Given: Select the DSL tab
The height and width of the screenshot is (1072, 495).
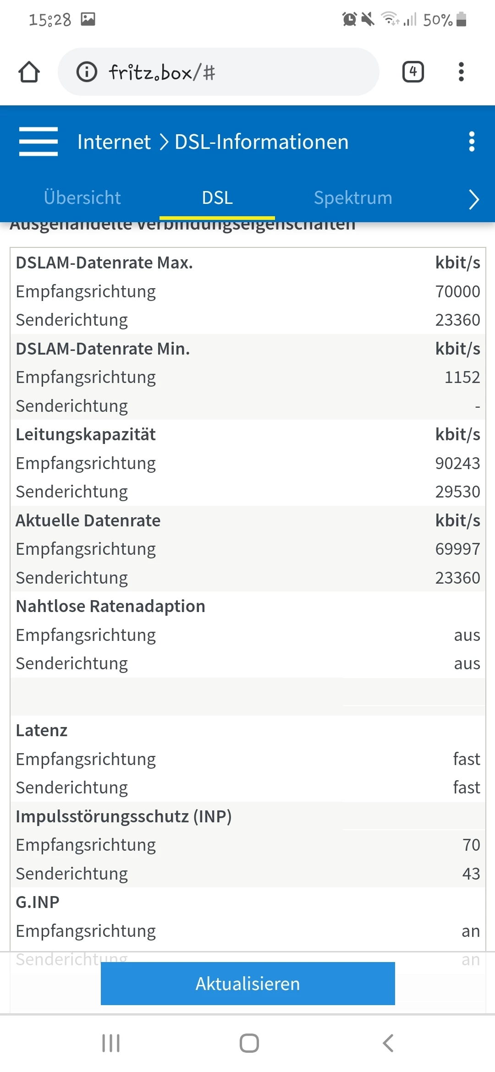Looking at the screenshot, I should pos(217,198).
